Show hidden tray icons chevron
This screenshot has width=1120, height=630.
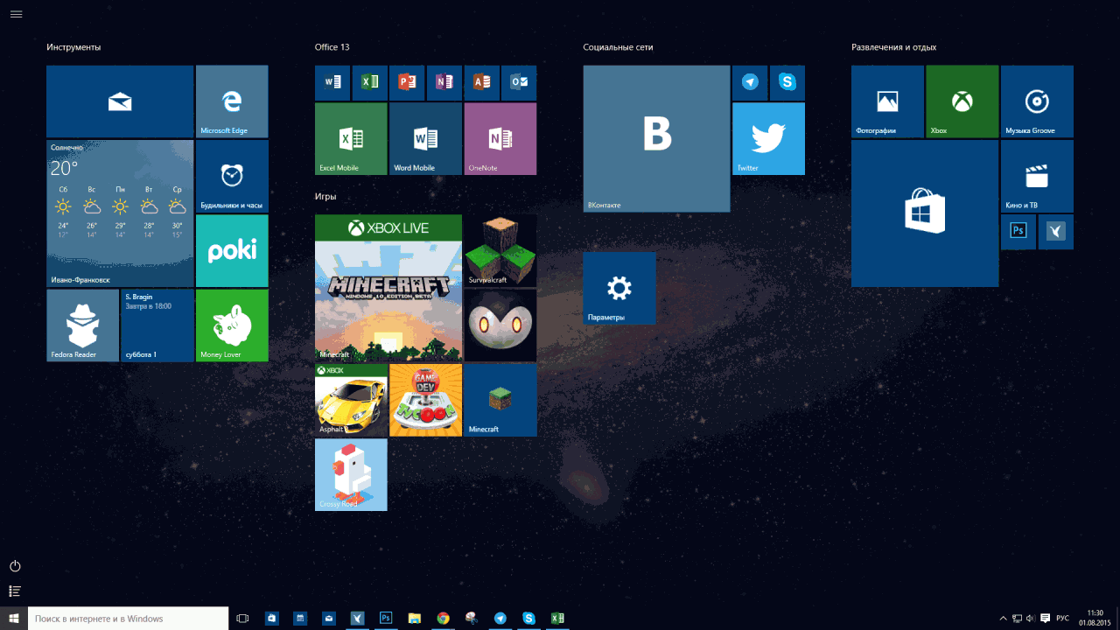click(1003, 618)
